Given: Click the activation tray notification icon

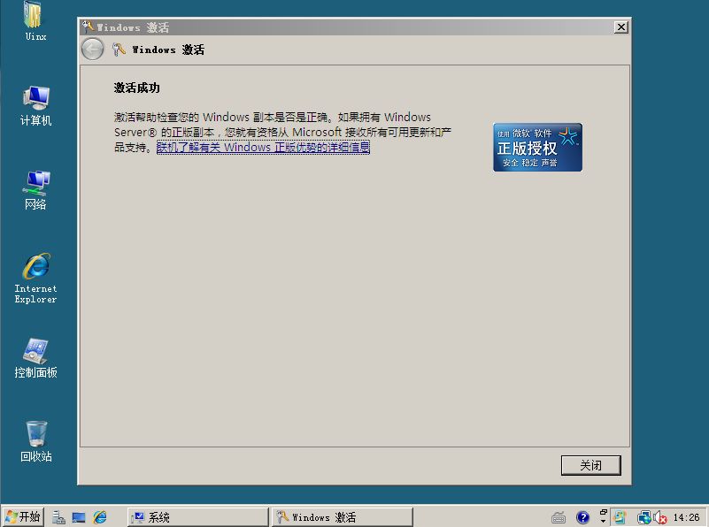Looking at the screenshot, I should pyautogui.click(x=619, y=517).
